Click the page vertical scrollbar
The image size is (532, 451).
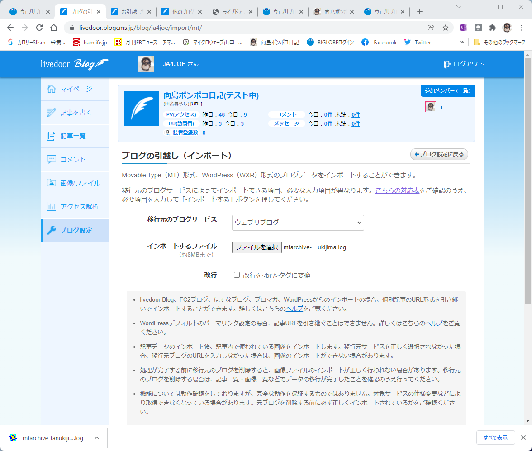click(527, 181)
